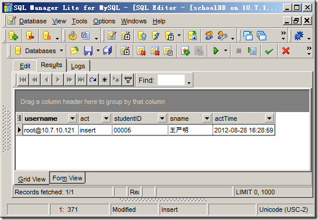
Task: Click the save floppy disk icon
Action: coord(88,51)
